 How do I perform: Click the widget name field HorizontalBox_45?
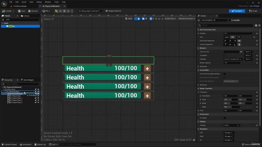[214, 20]
